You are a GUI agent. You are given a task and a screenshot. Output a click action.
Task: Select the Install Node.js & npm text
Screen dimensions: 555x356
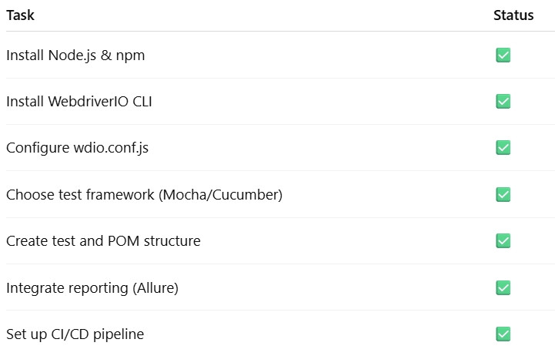(x=75, y=55)
